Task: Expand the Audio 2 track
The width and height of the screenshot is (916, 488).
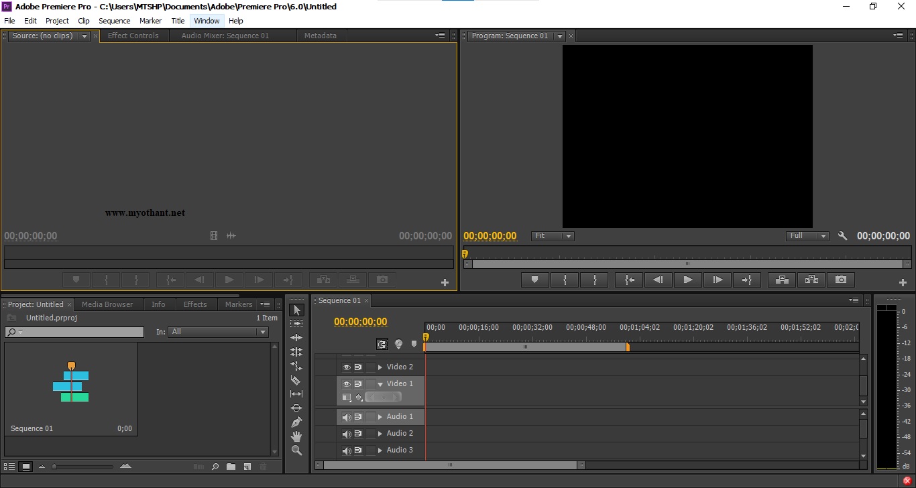Action: (x=380, y=434)
